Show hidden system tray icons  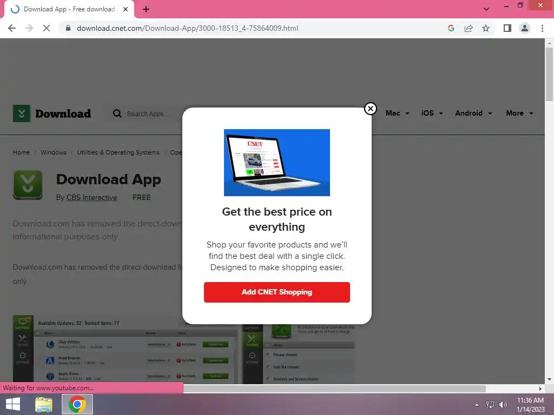tap(477, 405)
